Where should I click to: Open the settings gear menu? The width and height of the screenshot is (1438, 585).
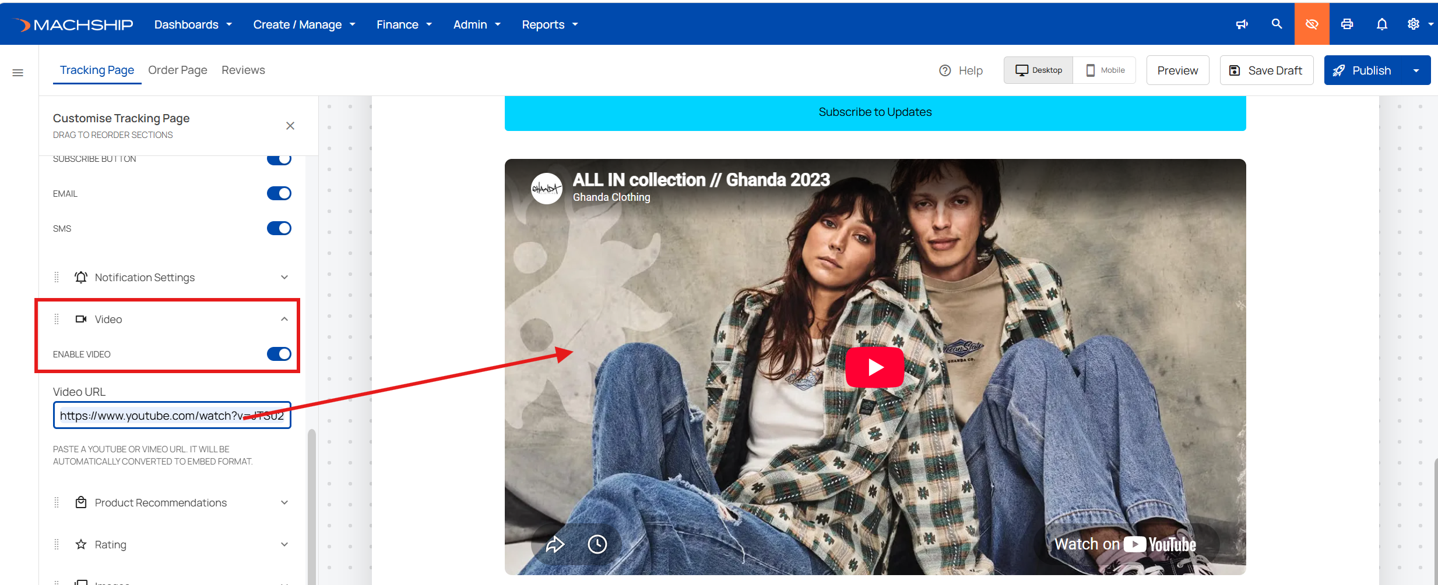point(1414,24)
